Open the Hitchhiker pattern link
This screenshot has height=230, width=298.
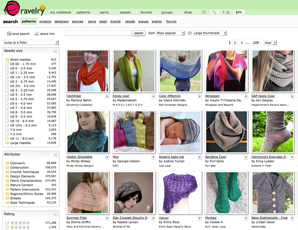point(74,96)
